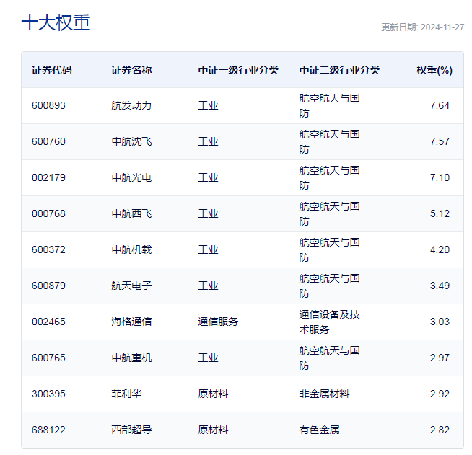This screenshot has height=455, width=472.
Task: Click weight value 2.97
Action: pos(440,358)
